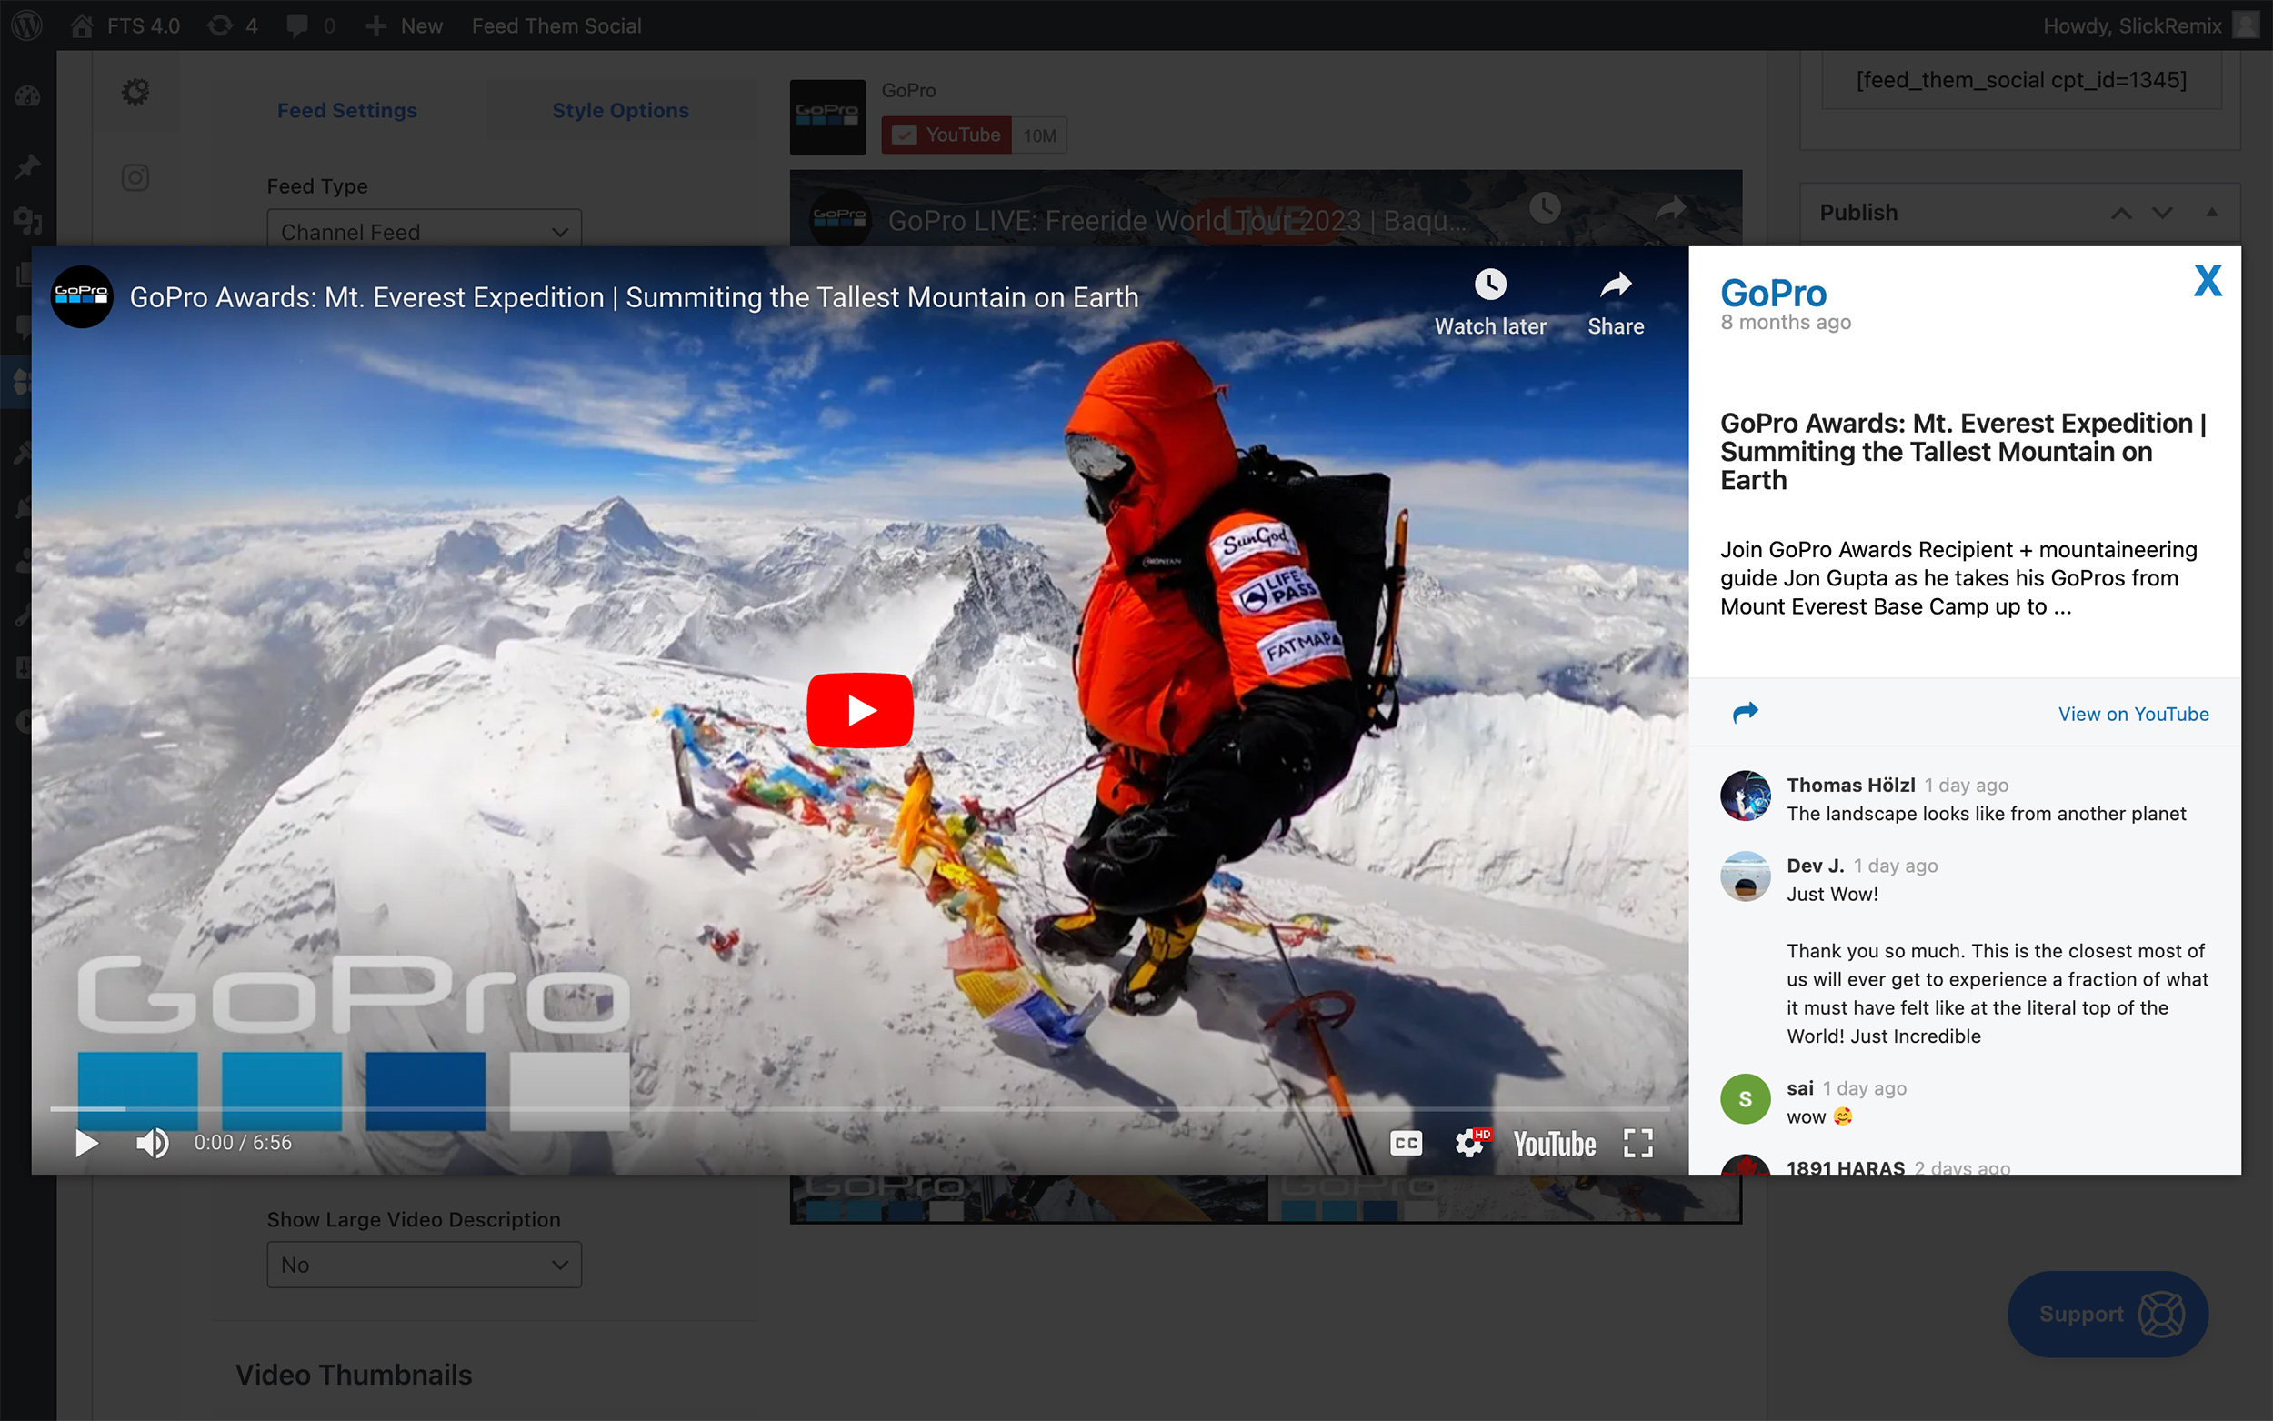This screenshot has width=2273, height=1421.
Task: Click the Share arrow on the video
Action: tap(1616, 285)
